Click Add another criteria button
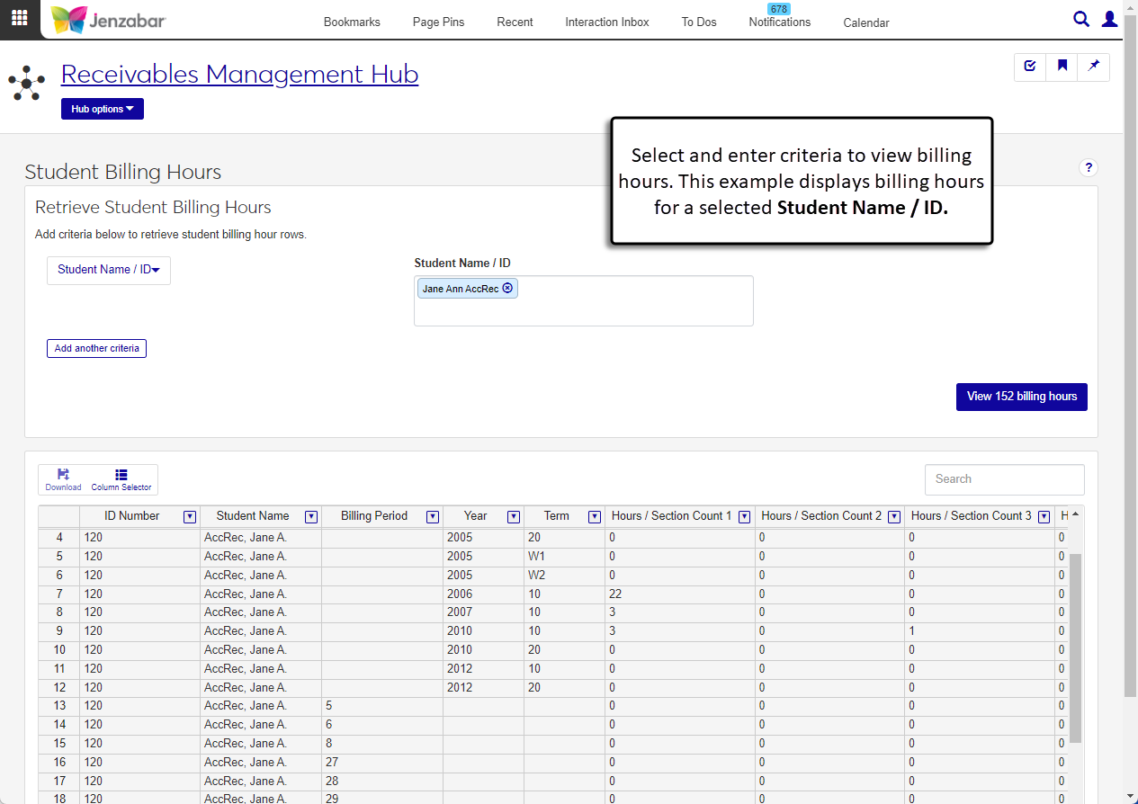1138x804 pixels. pyautogui.click(x=96, y=348)
